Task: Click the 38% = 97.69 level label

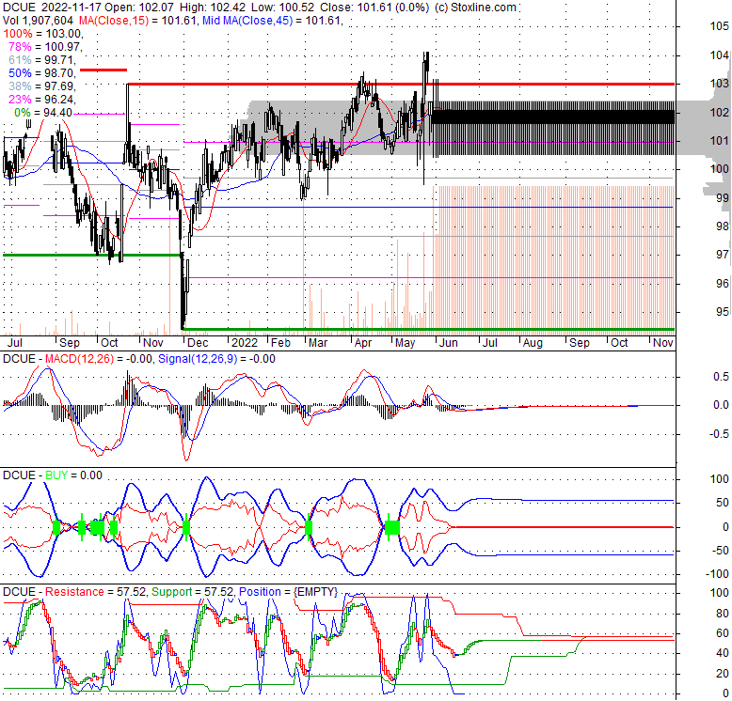Action: pos(42,86)
